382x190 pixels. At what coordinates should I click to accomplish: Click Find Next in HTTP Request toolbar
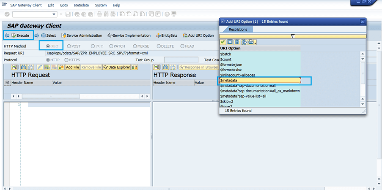[x=30, y=67]
